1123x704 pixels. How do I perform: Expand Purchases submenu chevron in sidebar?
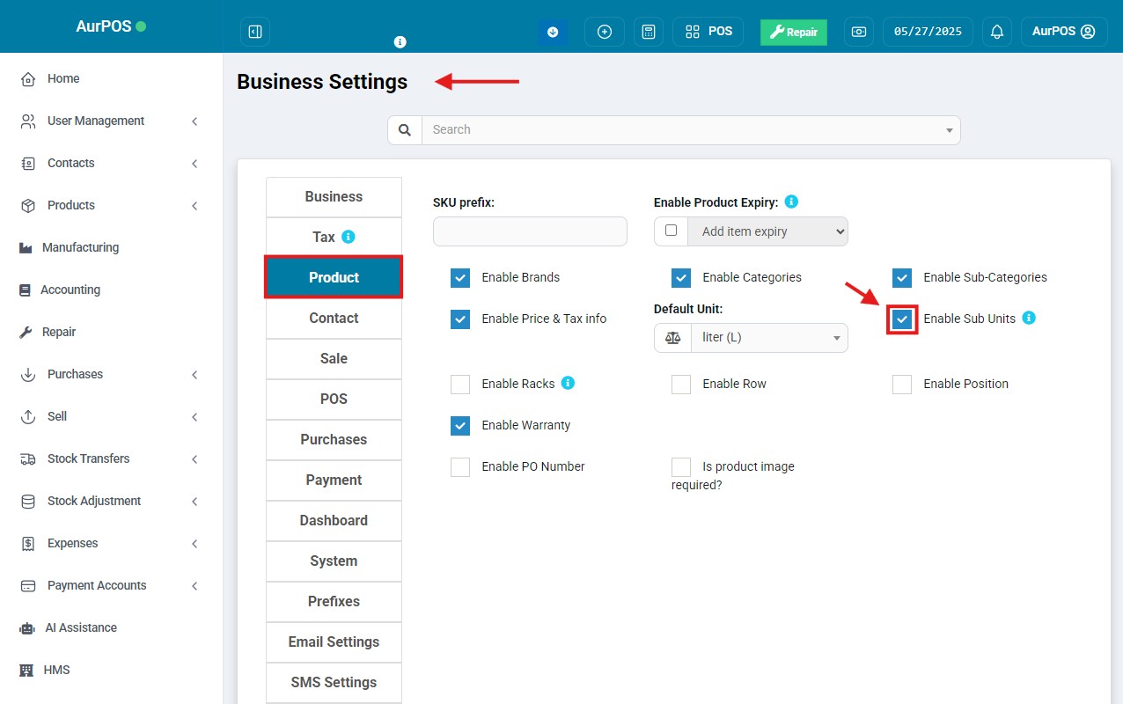[x=195, y=375]
